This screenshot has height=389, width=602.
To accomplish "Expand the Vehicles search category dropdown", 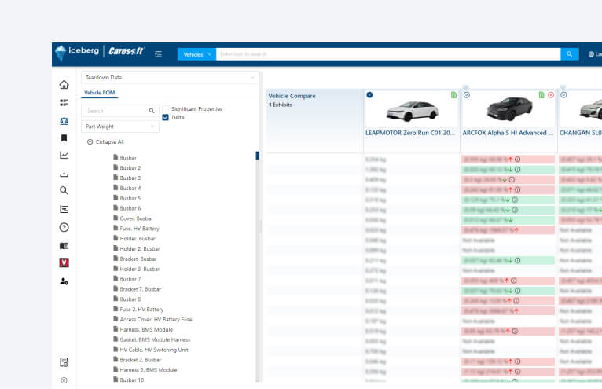I will click(196, 54).
